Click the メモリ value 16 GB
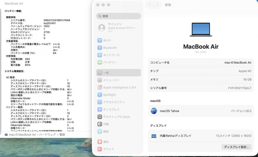258x157 pixels. [x=247, y=80]
